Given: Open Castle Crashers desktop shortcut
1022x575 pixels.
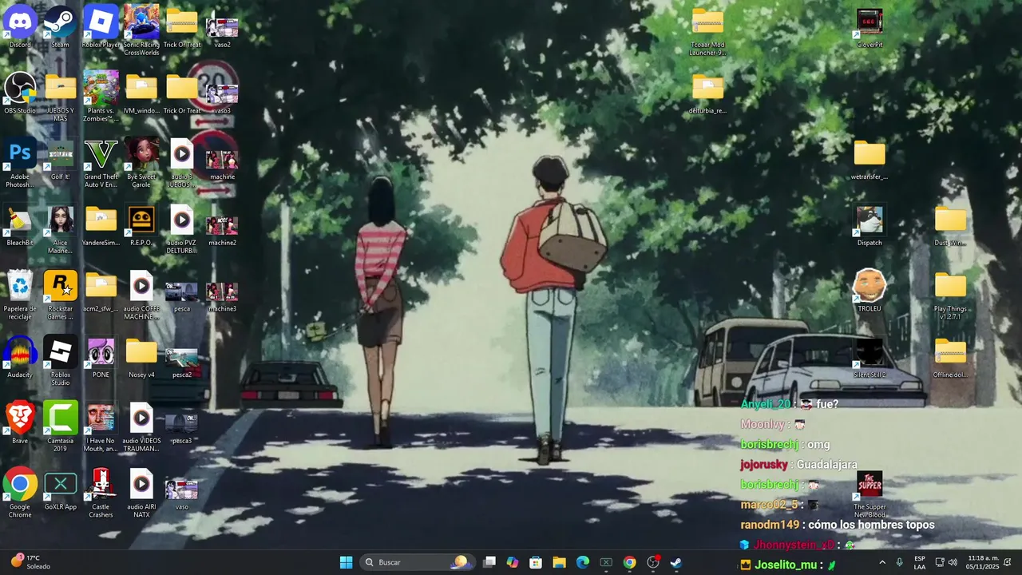Looking at the screenshot, I should pyautogui.click(x=101, y=493).
